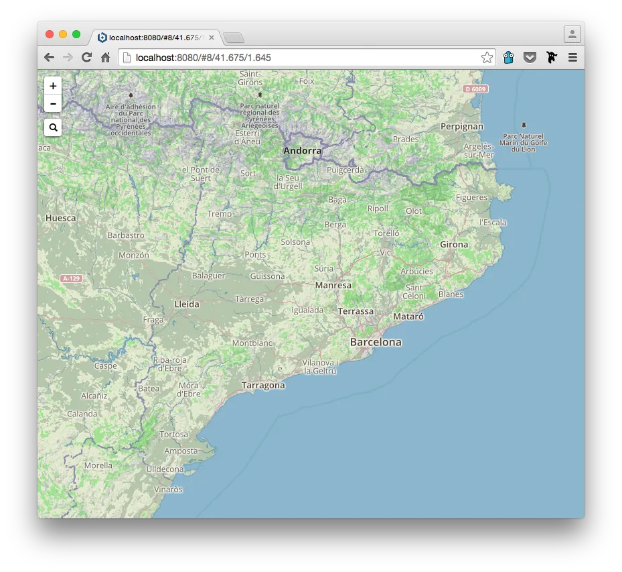Select the localhost:8080 browser tab
Viewport: 622px width, 572px height.
[x=155, y=38]
